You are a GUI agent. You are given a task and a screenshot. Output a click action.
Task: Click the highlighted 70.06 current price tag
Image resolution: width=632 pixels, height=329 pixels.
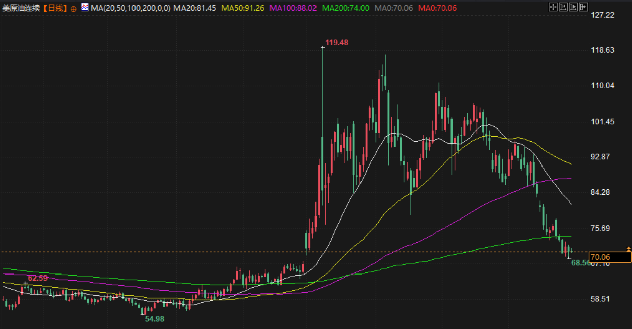tap(610, 257)
